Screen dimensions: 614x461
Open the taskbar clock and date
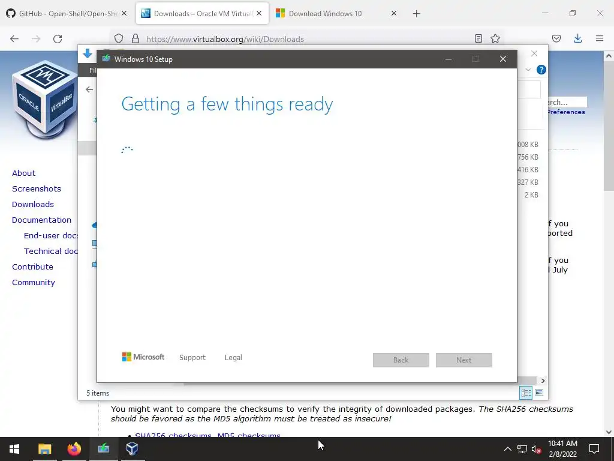(562, 449)
